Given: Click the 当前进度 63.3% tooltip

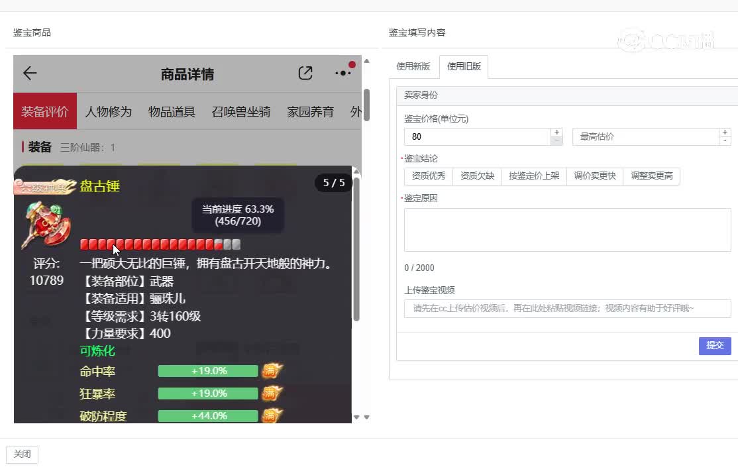Looking at the screenshot, I should coord(238,215).
